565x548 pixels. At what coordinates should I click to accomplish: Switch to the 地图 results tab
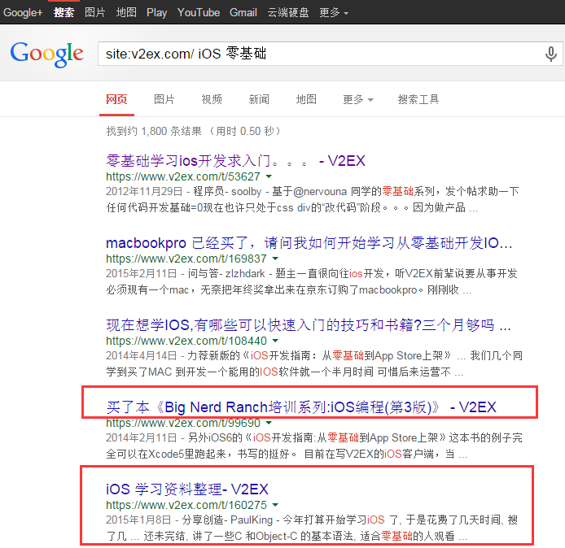click(306, 99)
